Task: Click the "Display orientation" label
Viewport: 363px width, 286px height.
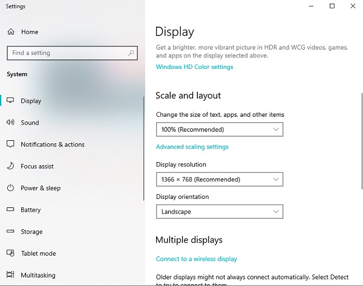Action: pos(183,197)
